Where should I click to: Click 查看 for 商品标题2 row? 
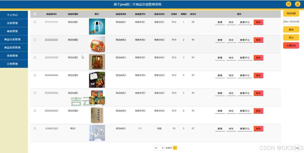pyautogui.click(x=220, y=40)
